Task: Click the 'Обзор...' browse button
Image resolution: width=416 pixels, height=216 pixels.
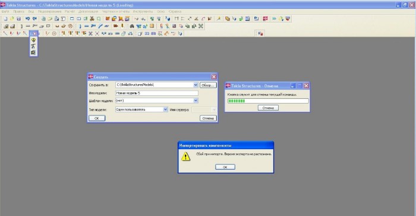Action: pyautogui.click(x=208, y=85)
